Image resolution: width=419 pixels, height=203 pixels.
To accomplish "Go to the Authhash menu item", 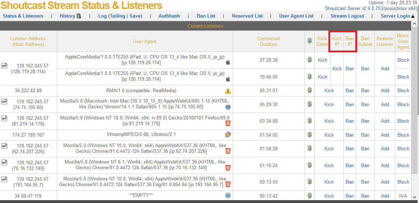I will coord(169,16).
